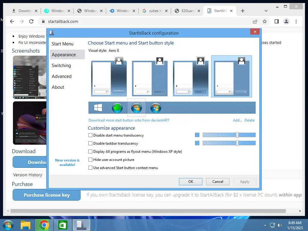This screenshot has width=308, height=231.
Task: Switch to Chrome on taskbar
Action: (x=44, y=225)
